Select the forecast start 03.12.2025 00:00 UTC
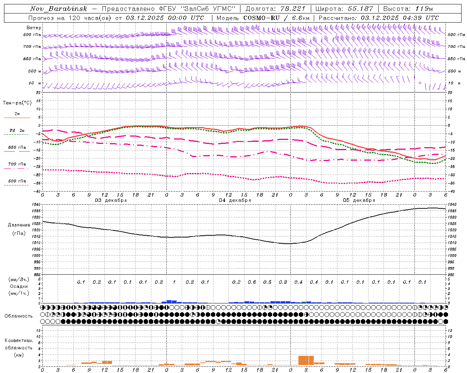Screen dimensions: 467x373 click(165, 17)
